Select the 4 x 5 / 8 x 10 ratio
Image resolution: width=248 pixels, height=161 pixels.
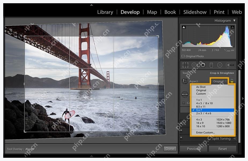(213, 103)
